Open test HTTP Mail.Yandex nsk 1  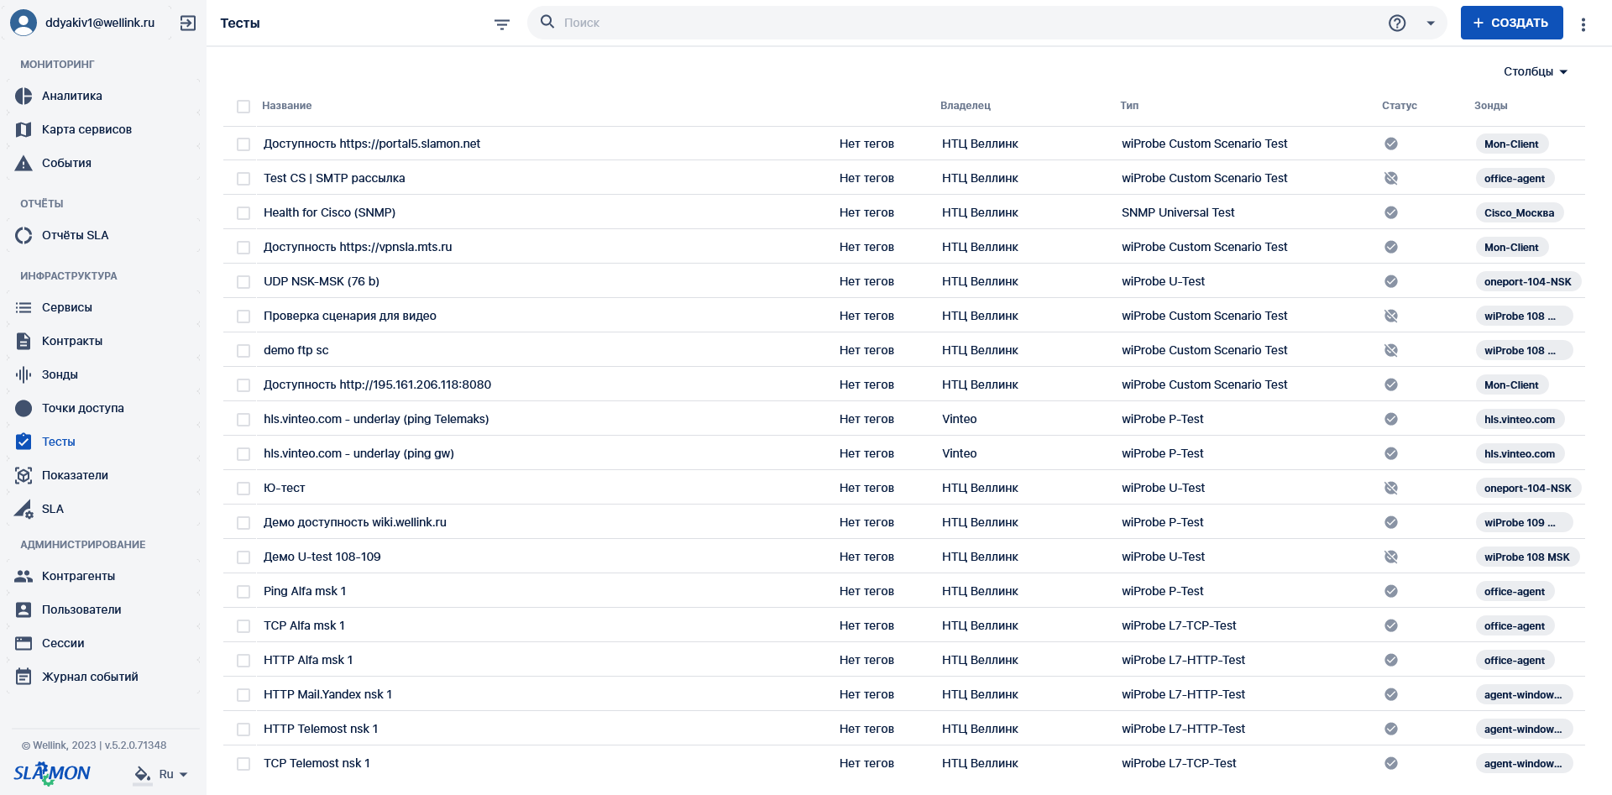tap(327, 694)
